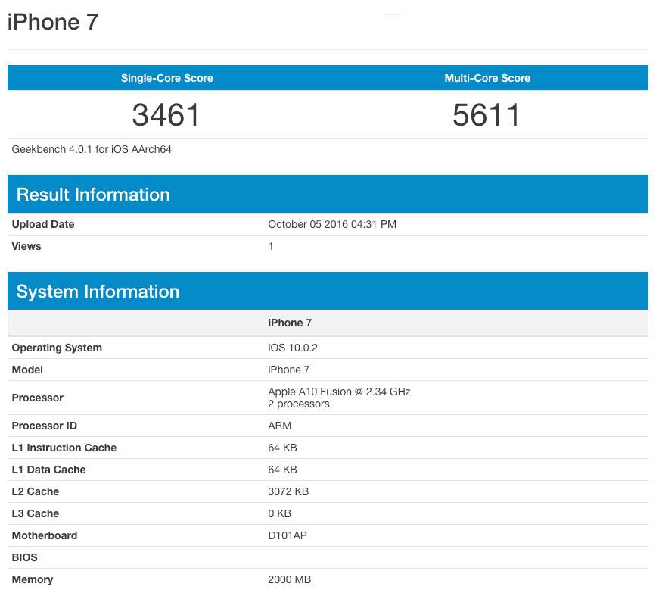Screen dimensions: 656x599
Task: Click the Model row label
Action: click(27, 370)
